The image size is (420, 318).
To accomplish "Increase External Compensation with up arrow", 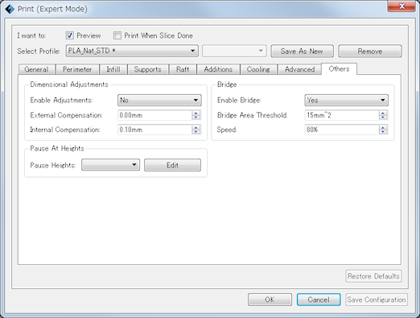I will [196, 113].
